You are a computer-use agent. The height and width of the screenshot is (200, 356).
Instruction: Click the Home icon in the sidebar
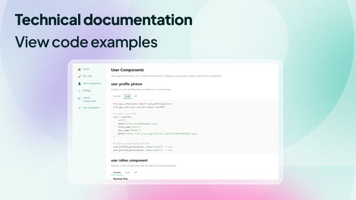pos(79,69)
